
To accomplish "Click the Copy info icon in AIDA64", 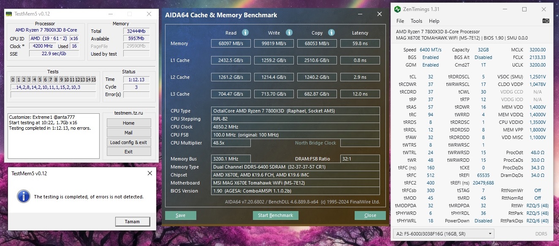I will coord(331,32).
